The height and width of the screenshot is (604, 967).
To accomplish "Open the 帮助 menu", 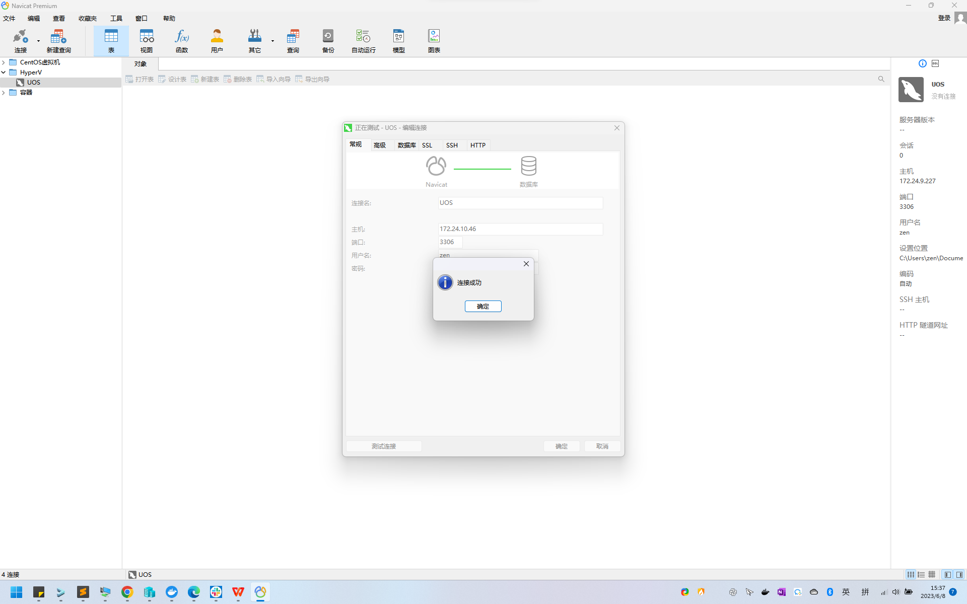I will click(x=169, y=19).
